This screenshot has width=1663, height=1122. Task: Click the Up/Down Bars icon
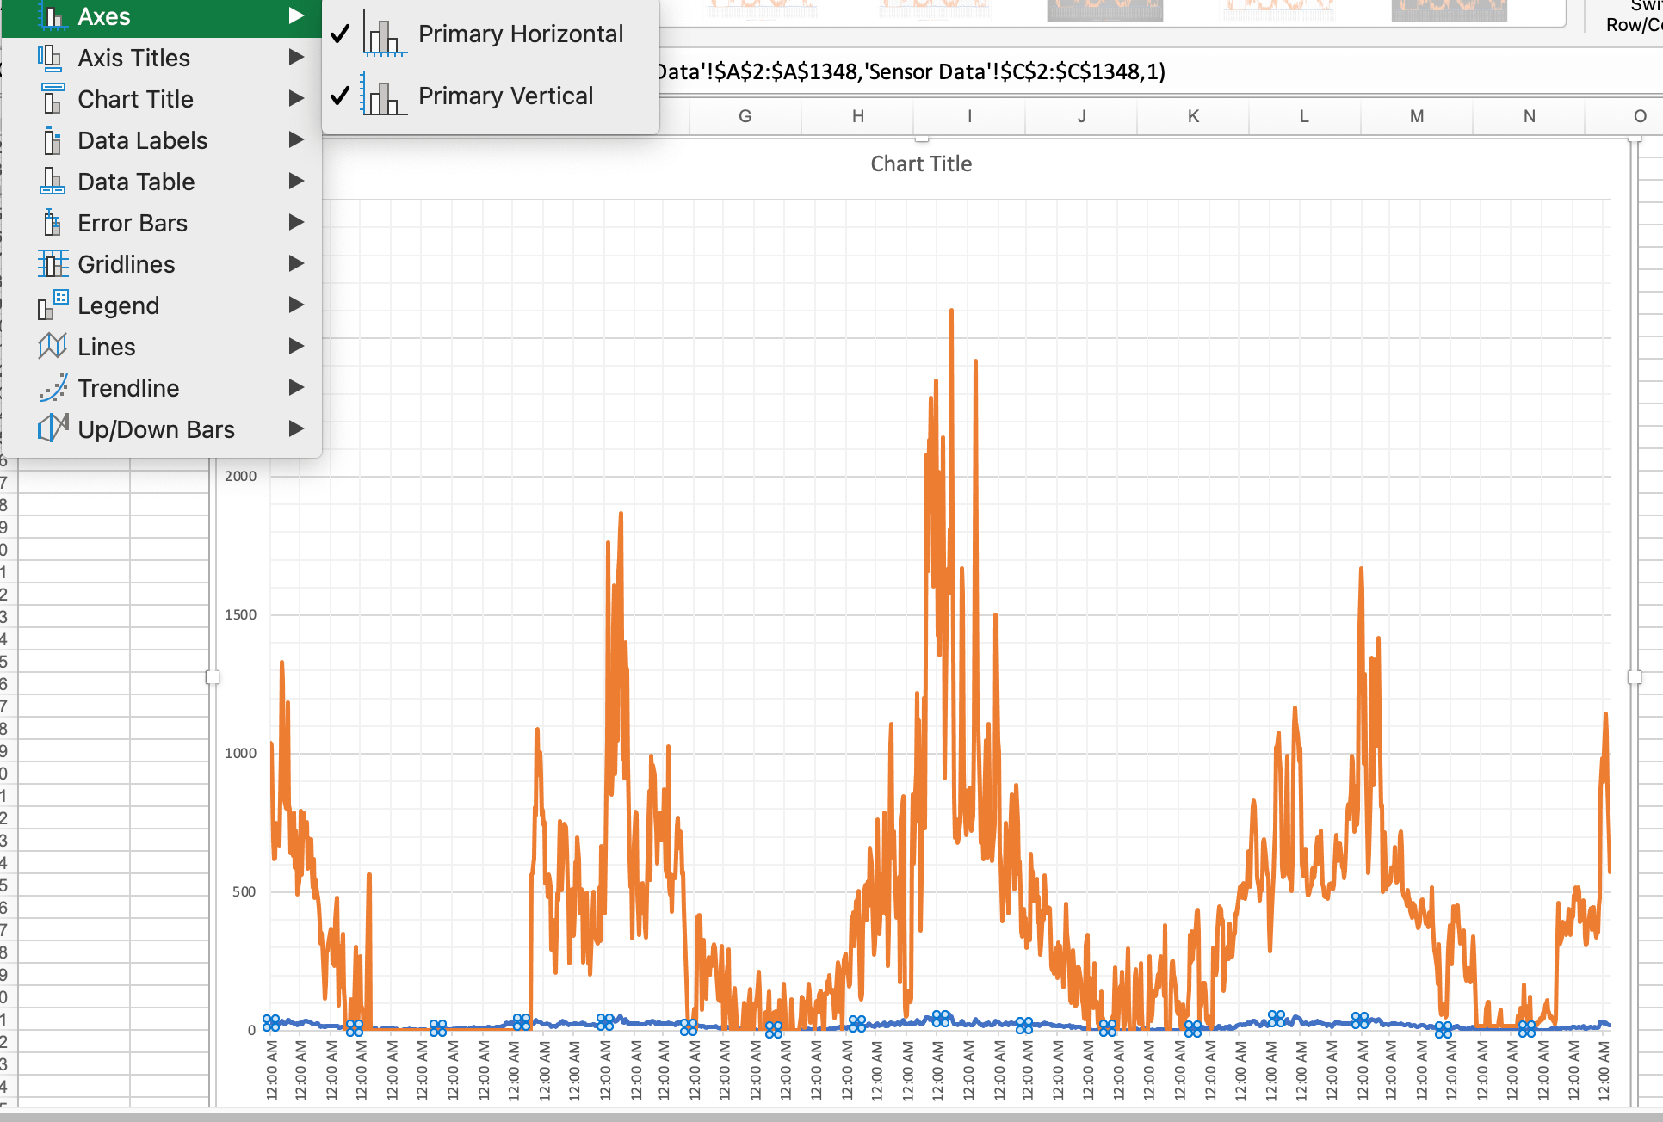click(53, 428)
